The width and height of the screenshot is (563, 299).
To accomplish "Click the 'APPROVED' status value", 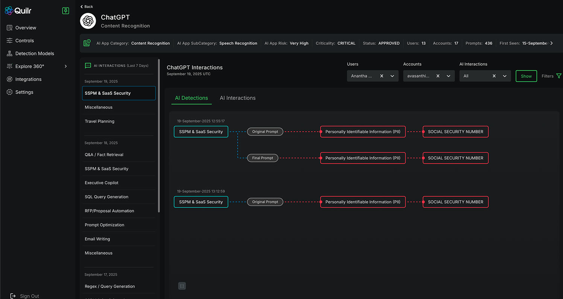I will coord(389,43).
